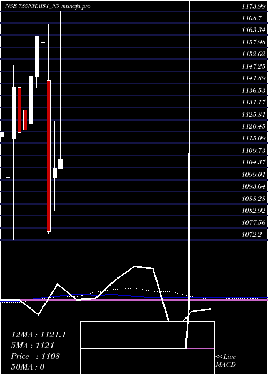
Task: Select the 1082.92 price axis label
Action: (x=254, y=211)
